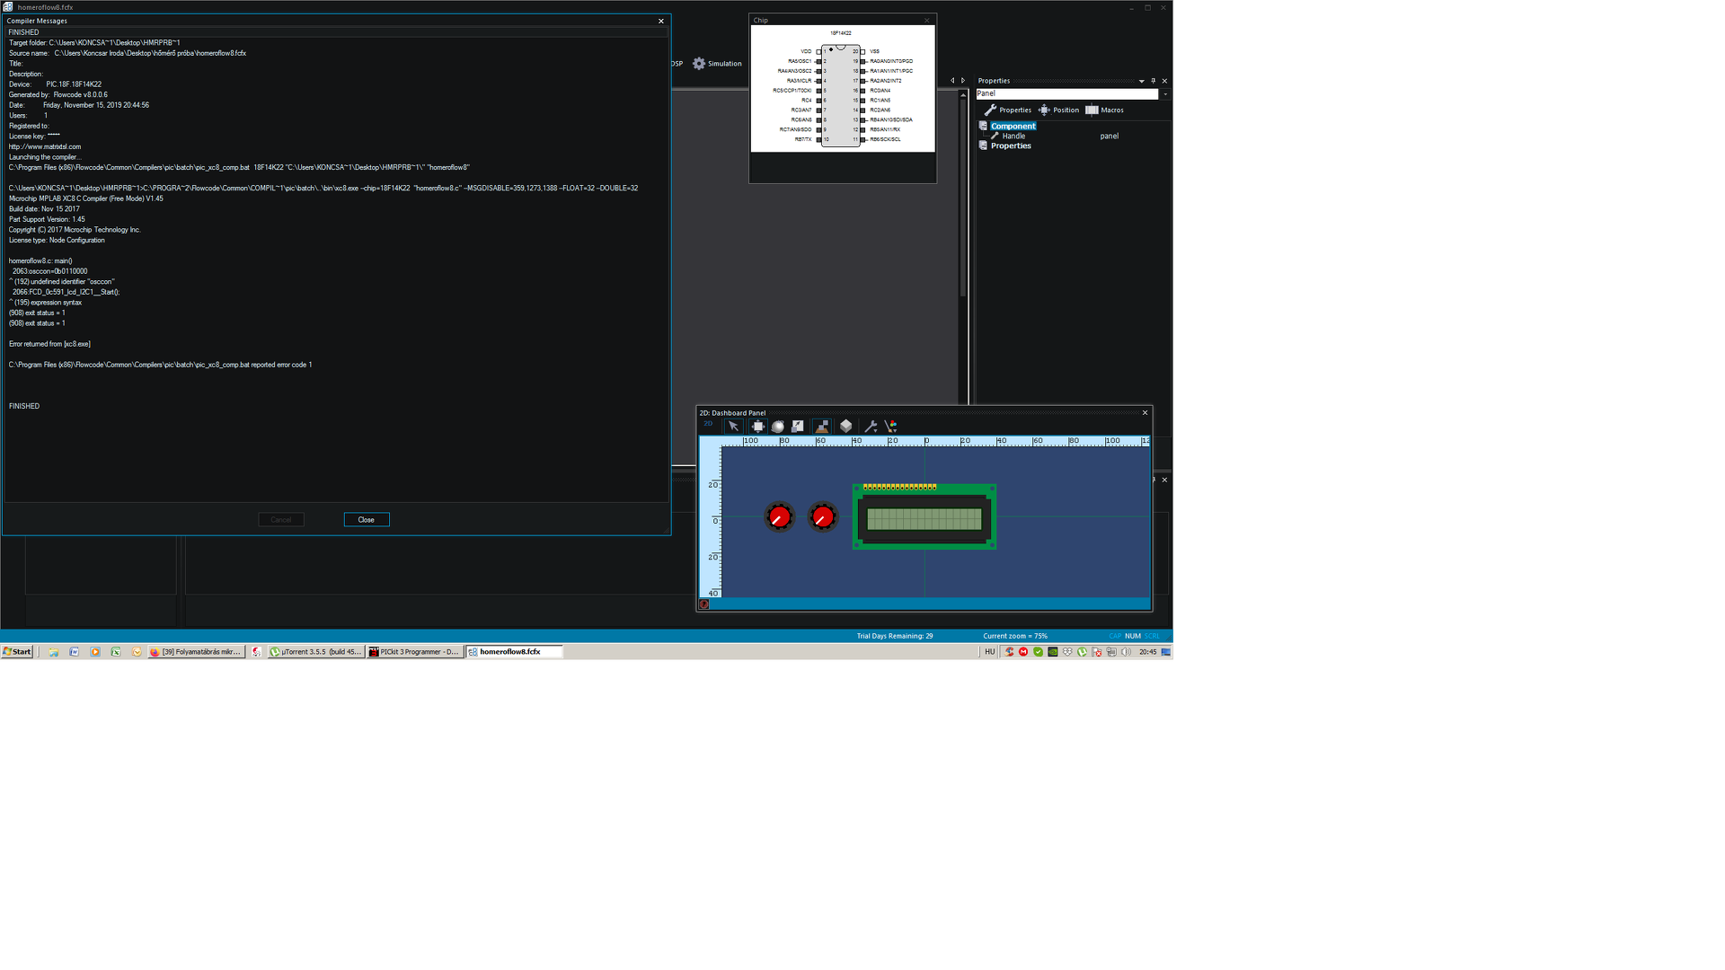Click the undefined identifier 'osccon' error line
The height and width of the screenshot is (970, 1725).
coord(62,282)
